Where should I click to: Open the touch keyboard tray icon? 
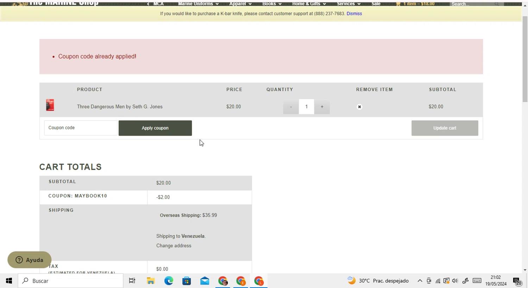477,281
